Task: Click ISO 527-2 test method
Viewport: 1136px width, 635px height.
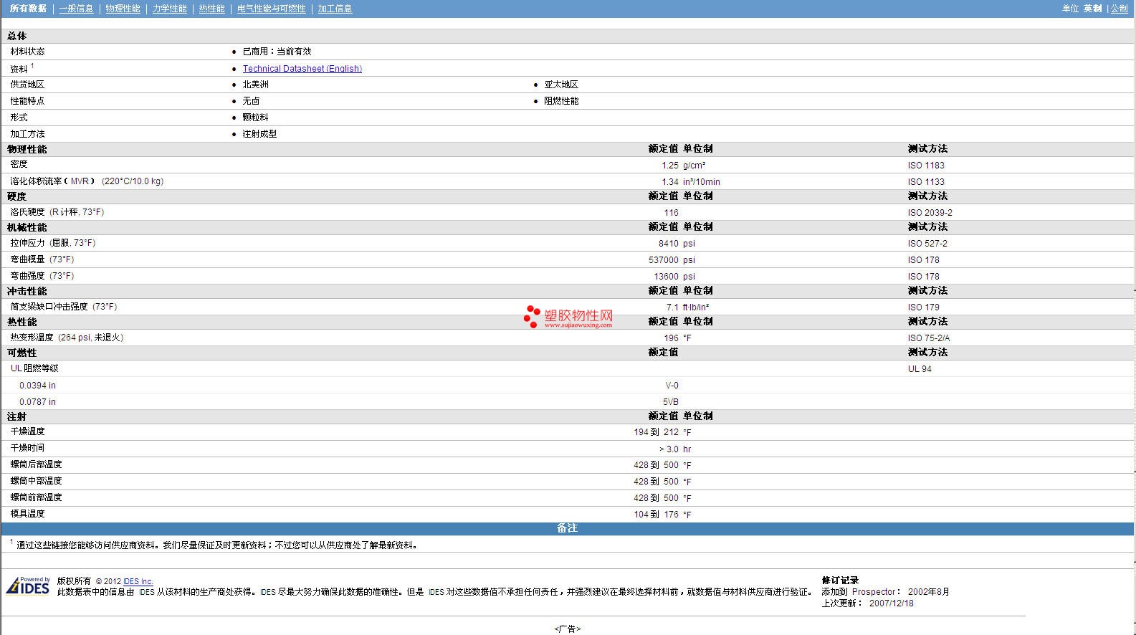Action: [x=927, y=244]
